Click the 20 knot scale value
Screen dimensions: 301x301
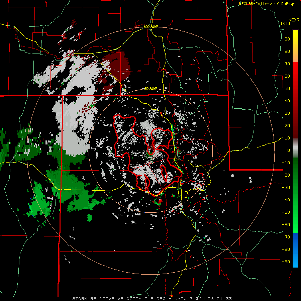click(x=287, y=125)
